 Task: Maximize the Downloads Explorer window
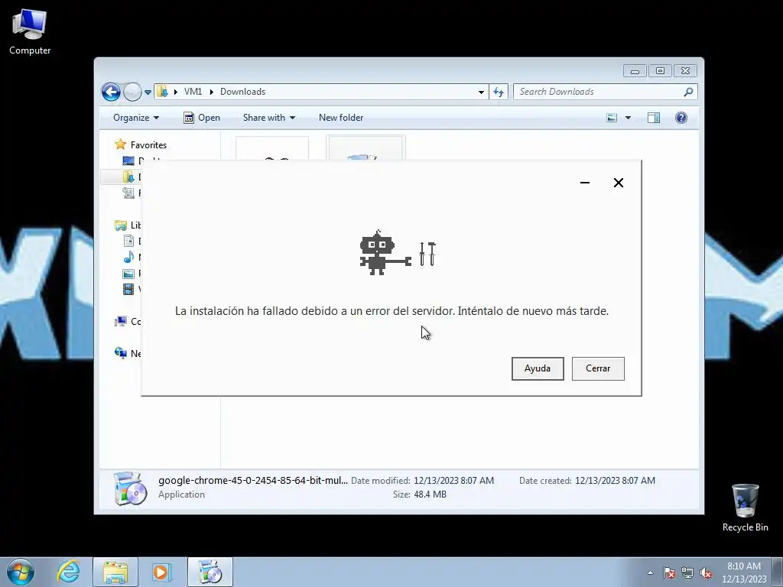click(660, 71)
